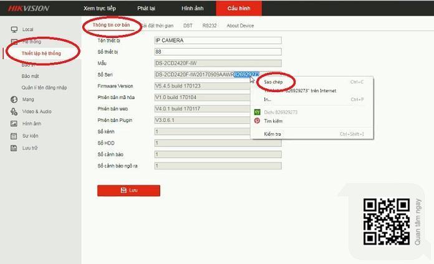Expand the Mạng sidebar section
This screenshot has width=434, height=264.
[x=28, y=99]
